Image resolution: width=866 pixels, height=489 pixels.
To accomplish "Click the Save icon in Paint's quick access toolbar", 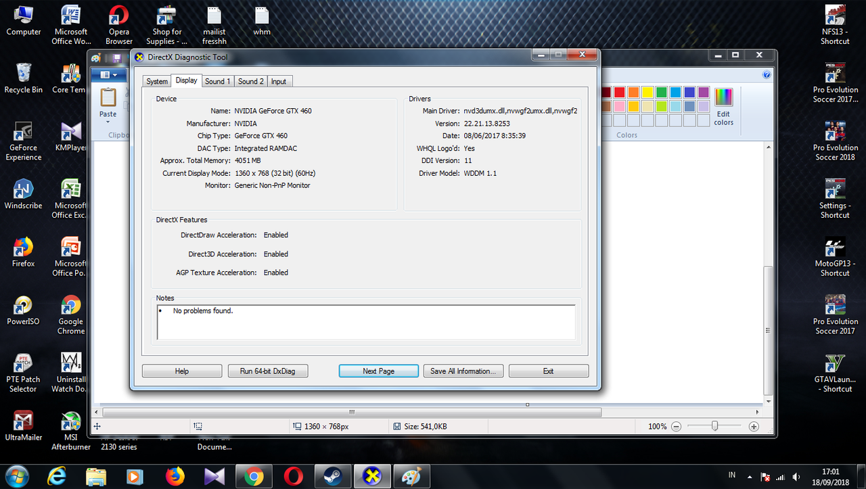I will [x=118, y=59].
